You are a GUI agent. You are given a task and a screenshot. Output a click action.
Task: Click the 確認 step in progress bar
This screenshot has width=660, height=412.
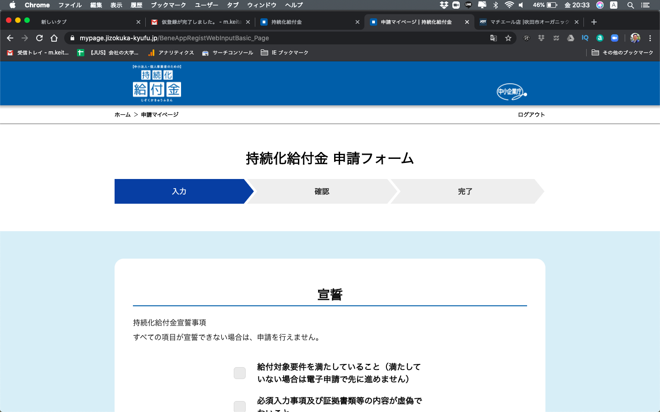[322, 191]
